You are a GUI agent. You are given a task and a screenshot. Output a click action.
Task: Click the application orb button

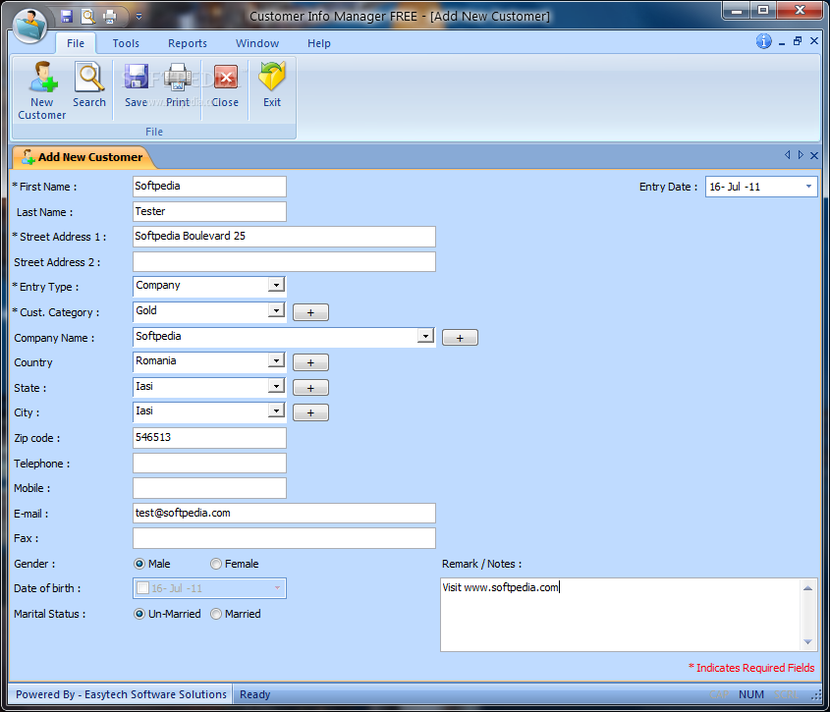pyautogui.click(x=30, y=24)
